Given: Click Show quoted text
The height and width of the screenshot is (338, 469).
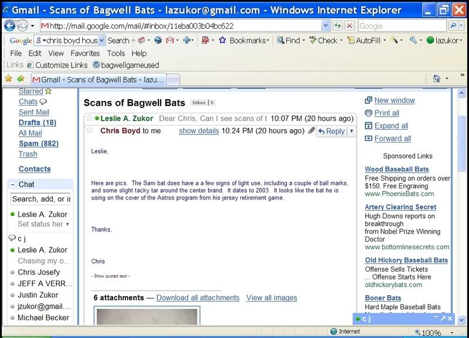Looking at the screenshot, I should (x=110, y=276).
